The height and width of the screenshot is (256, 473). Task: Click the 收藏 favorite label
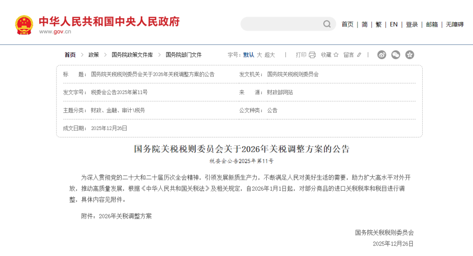(326, 55)
